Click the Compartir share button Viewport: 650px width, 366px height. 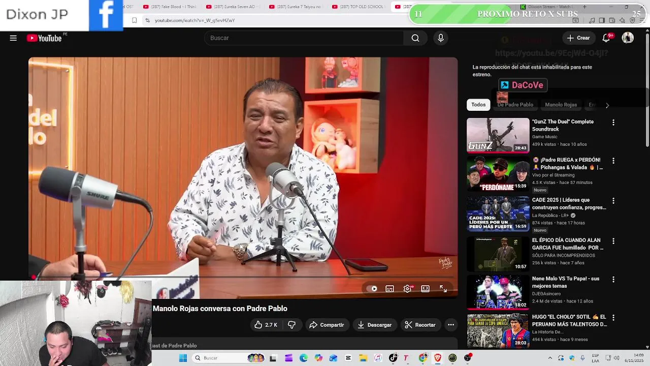coord(327,325)
